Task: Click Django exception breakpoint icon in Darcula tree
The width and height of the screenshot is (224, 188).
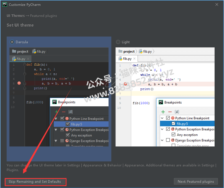Action: (x=67, y=141)
